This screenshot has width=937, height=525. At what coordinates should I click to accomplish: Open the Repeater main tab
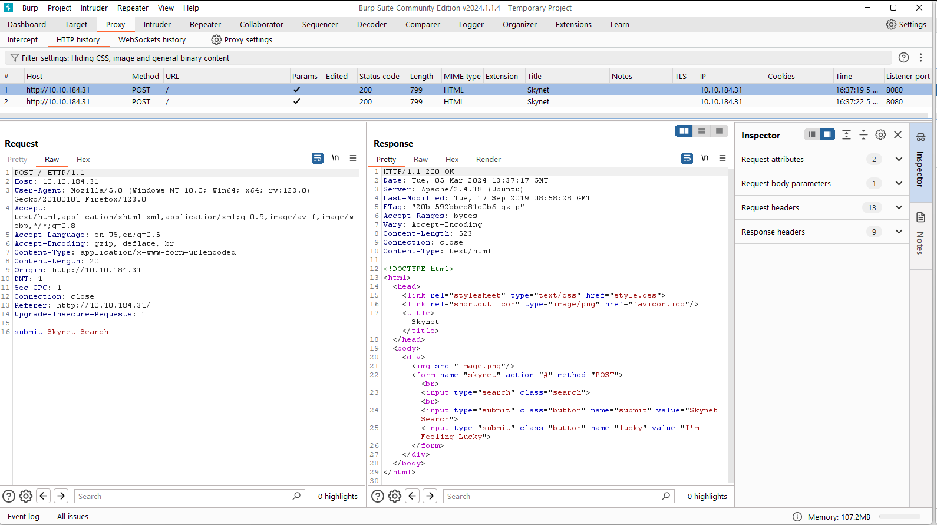pyautogui.click(x=205, y=24)
